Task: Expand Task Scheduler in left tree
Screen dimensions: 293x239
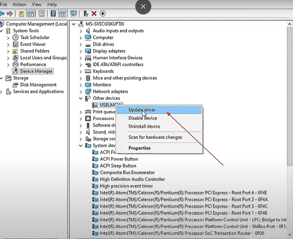Action: click(8, 38)
